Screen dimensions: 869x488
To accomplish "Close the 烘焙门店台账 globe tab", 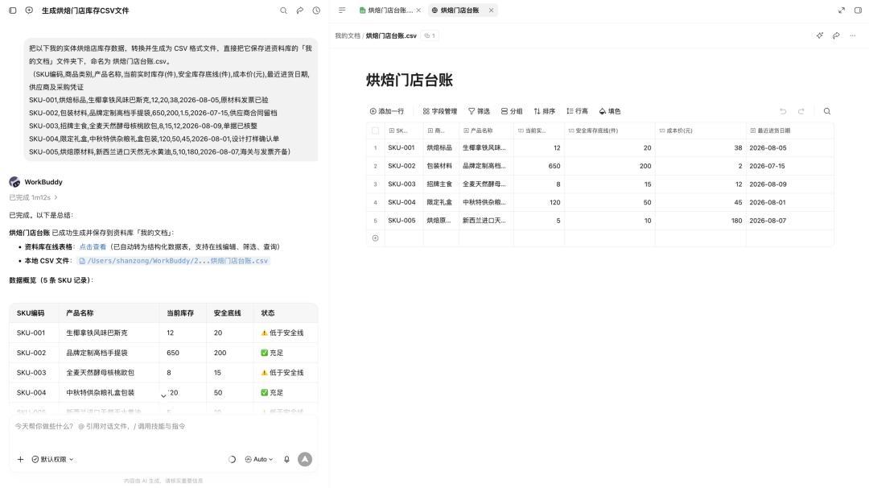I will [x=491, y=10].
